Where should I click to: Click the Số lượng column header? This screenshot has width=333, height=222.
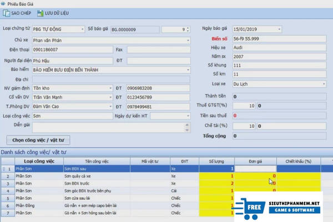(x=216, y=161)
